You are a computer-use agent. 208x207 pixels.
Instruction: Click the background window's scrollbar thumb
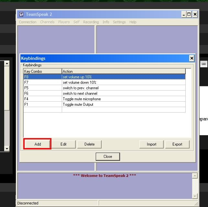click(x=7, y=88)
